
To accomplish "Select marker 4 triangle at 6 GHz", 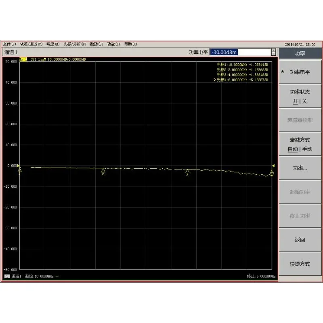I will pos(272,174).
